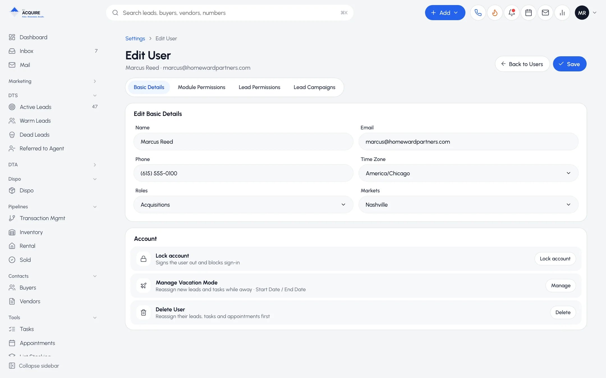Open the notifications bell
The image size is (606, 378).
(511, 13)
